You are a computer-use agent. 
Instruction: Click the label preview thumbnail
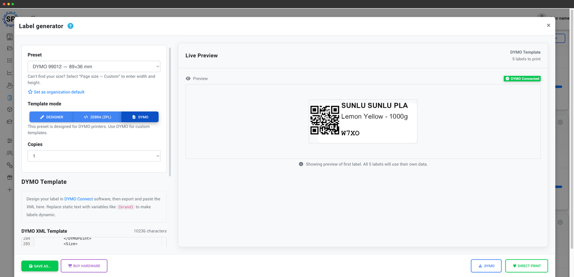[x=363, y=122]
